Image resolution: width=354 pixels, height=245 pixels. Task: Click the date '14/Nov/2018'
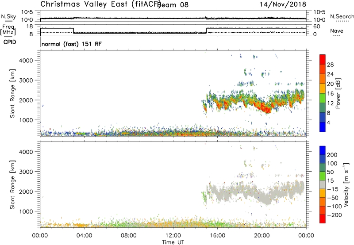click(283, 4)
